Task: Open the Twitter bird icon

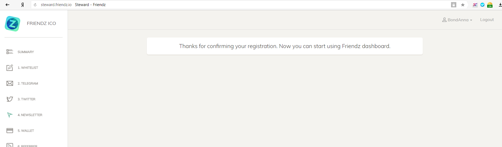Action: [10, 99]
